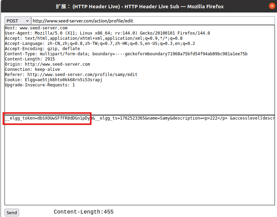The height and width of the screenshot is (217, 277).
Task: Click the User-Agent header line
Action: [x=107, y=33]
